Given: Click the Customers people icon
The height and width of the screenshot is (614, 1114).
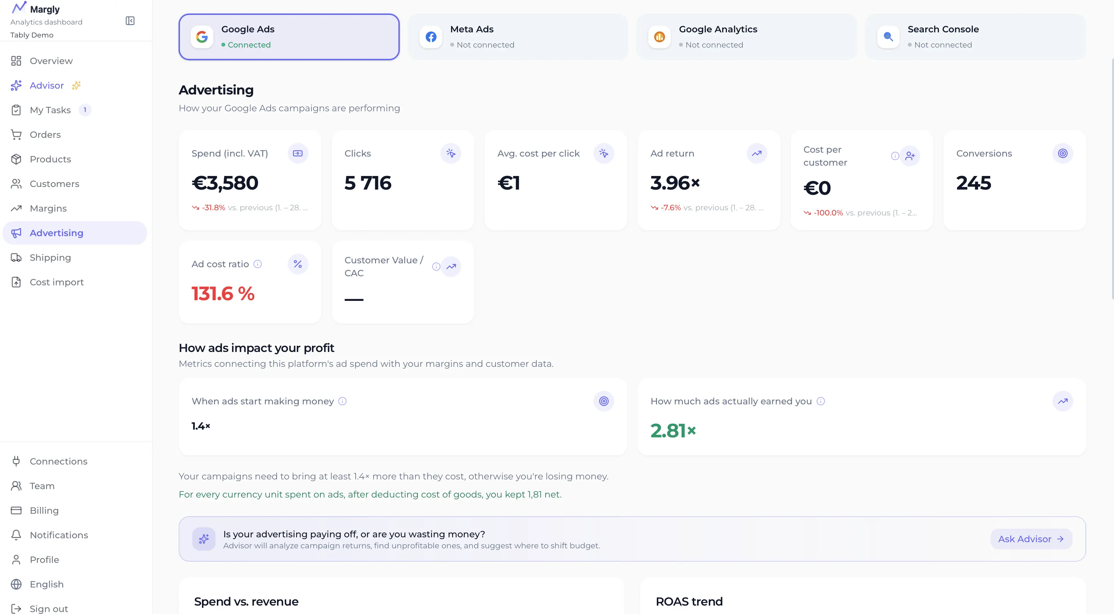Looking at the screenshot, I should (x=16, y=184).
